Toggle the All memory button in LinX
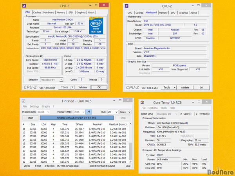The height and width of the screenshot is (176, 235). (89, 112)
